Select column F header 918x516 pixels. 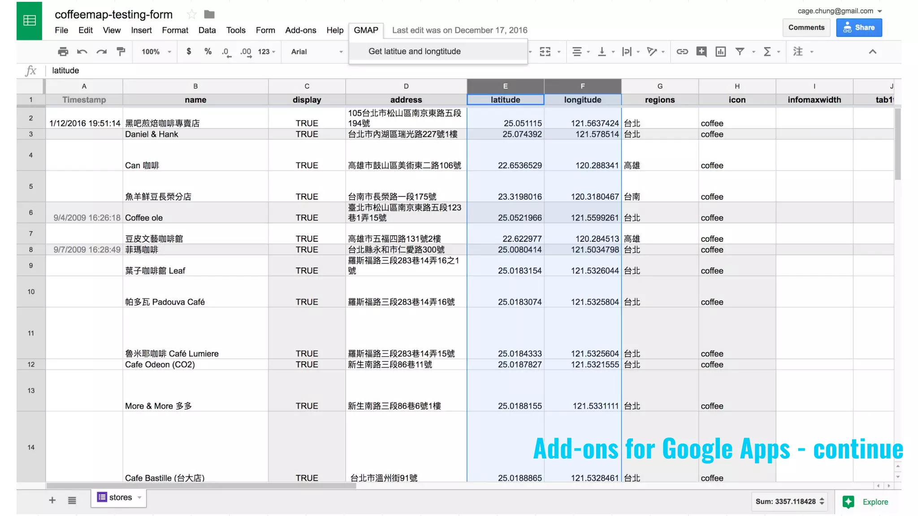tap(582, 86)
